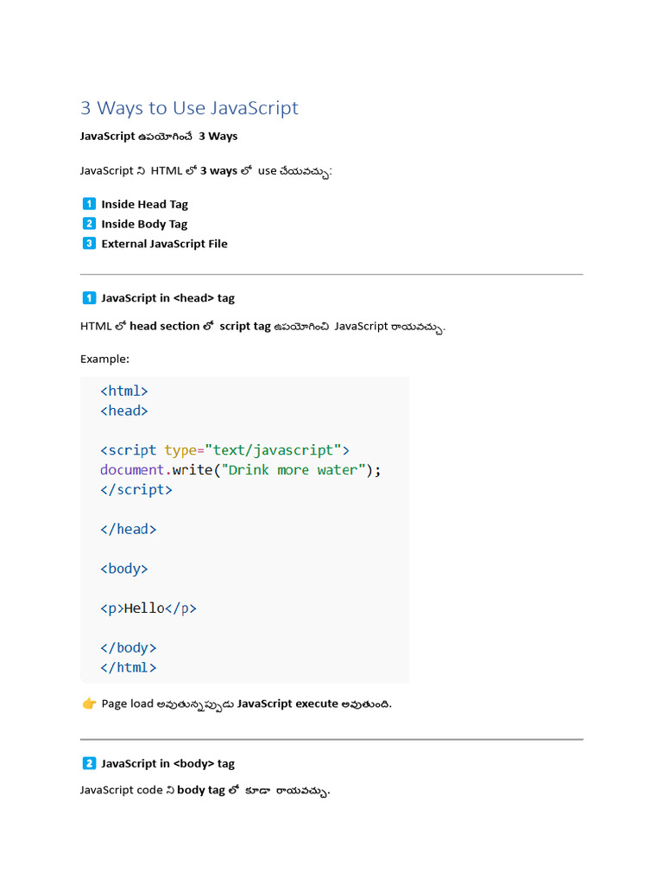Click the bold 'JavaScript execute' text
663x885 pixels.
point(287,704)
